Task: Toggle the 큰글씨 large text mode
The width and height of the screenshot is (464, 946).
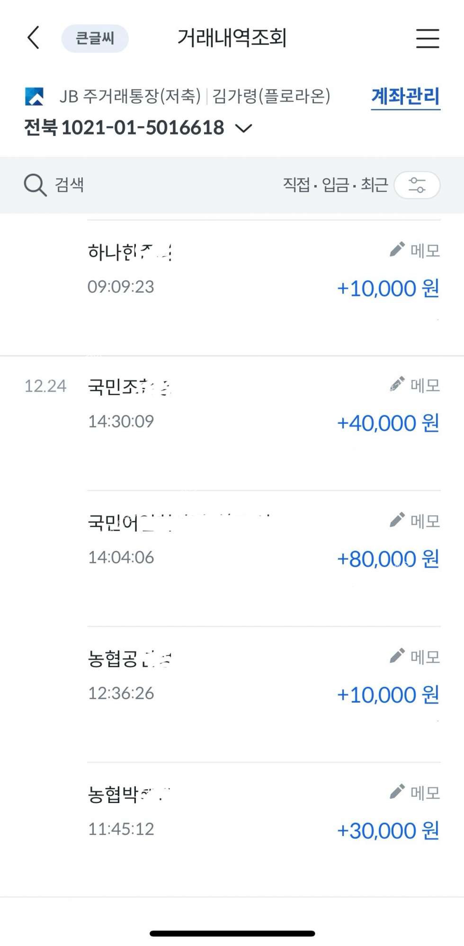Action: pos(95,38)
